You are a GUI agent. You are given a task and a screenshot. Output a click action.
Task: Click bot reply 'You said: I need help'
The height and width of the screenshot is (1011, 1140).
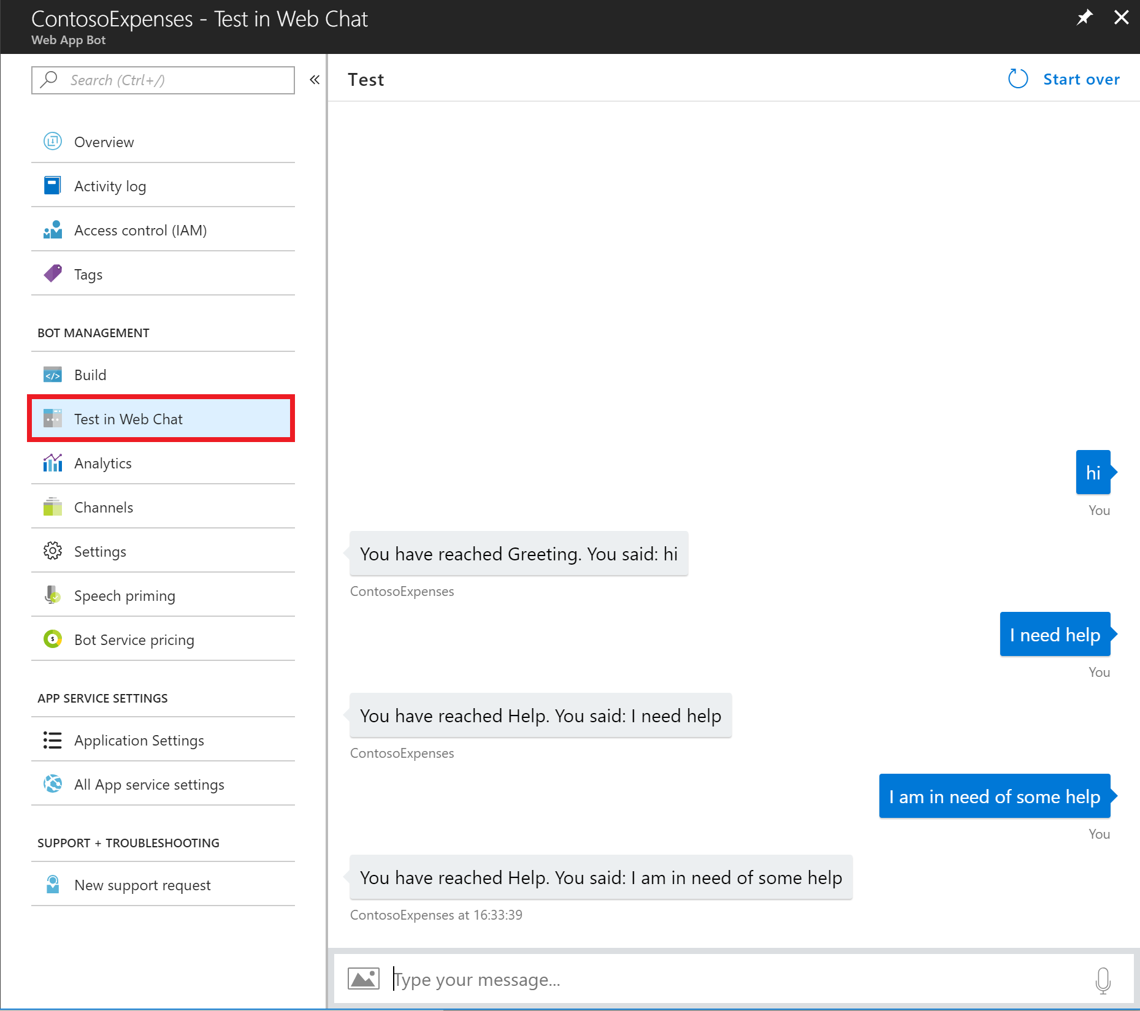click(x=541, y=715)
